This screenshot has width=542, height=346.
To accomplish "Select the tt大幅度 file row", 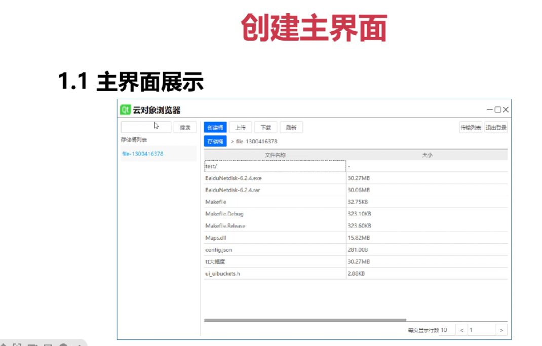I will [x=275, y=261].
